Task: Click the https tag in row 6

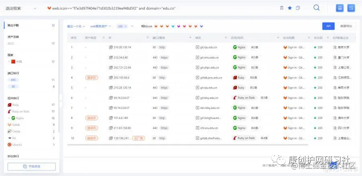Action: tap(164, 98)
